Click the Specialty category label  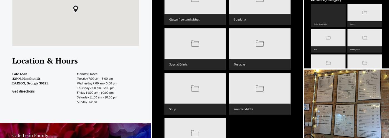(x=240, y=20)
